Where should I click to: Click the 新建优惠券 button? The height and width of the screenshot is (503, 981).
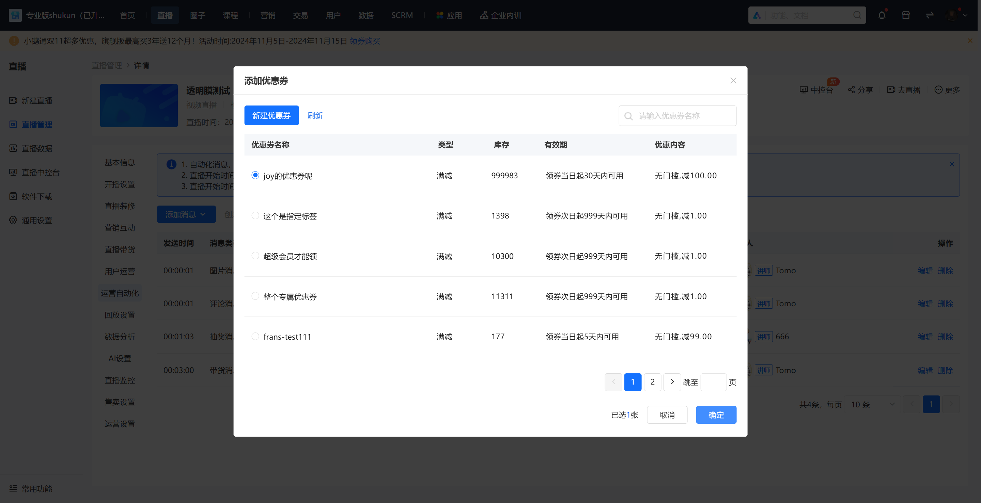point(271,115)
